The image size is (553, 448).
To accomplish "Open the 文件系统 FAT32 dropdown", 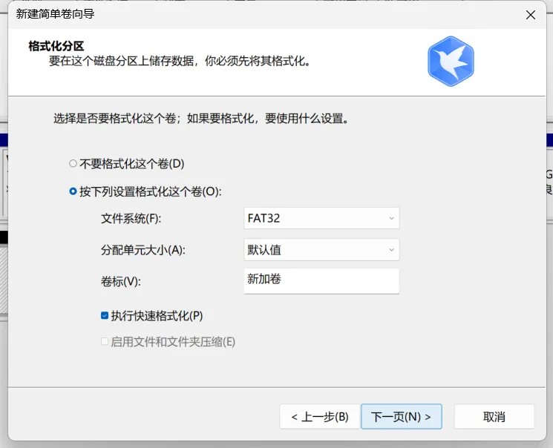I will tap(321, 218).
